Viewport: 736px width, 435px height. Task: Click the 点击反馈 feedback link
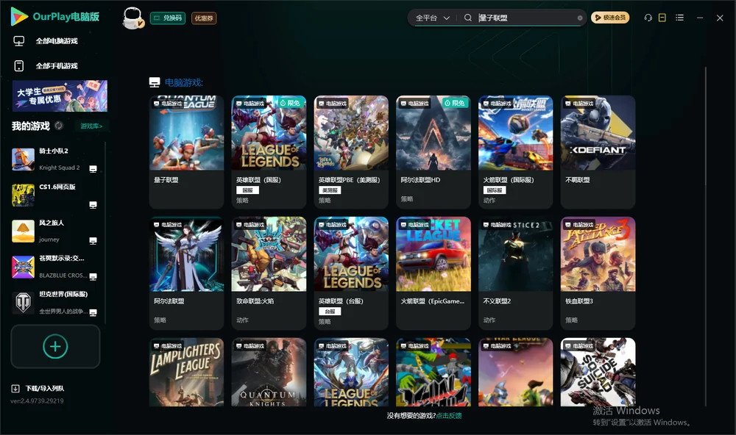click(x=449, y=416)
